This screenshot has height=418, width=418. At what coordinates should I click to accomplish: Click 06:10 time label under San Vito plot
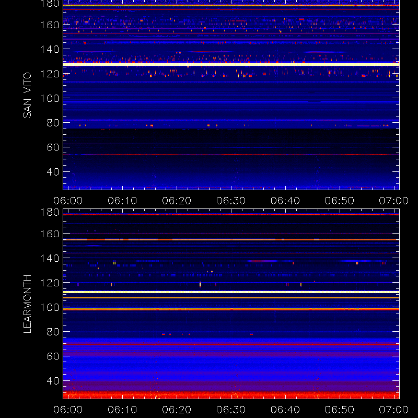(122, 201)
